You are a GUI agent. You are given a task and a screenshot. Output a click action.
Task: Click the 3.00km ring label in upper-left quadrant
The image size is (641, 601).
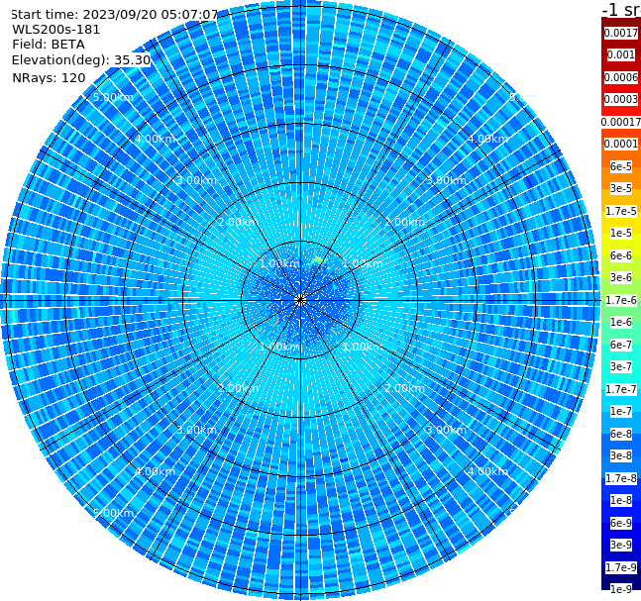click(196, 180)
